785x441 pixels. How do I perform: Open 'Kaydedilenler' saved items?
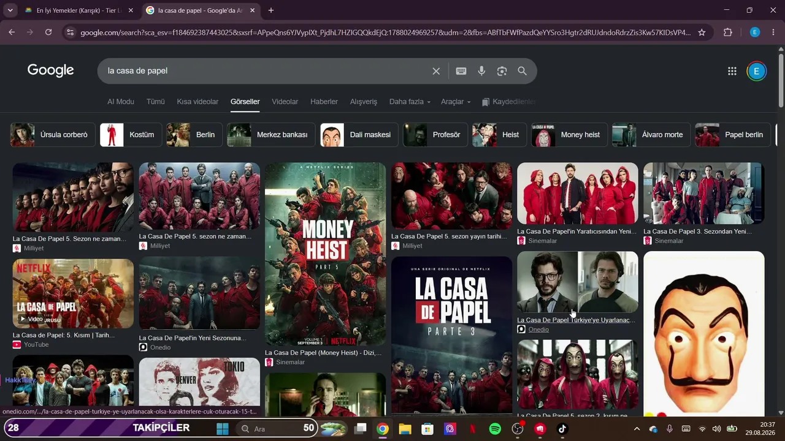tap(508, 102)
